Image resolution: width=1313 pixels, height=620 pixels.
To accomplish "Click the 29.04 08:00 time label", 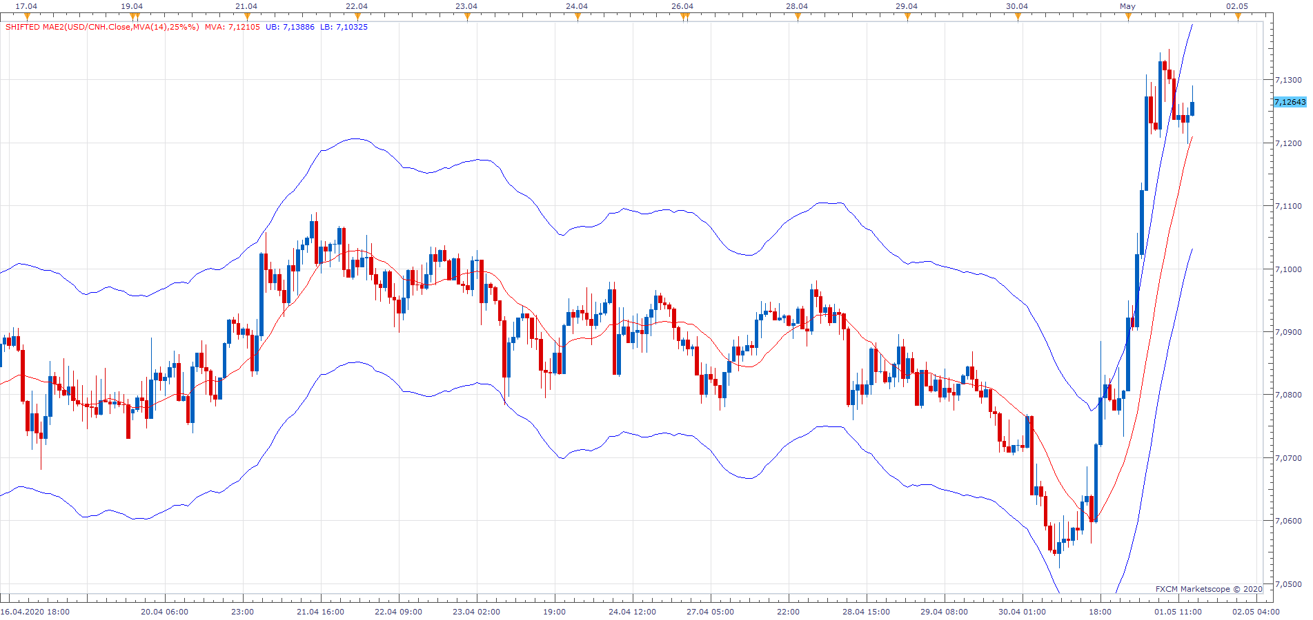I will (x=944, y=612).
